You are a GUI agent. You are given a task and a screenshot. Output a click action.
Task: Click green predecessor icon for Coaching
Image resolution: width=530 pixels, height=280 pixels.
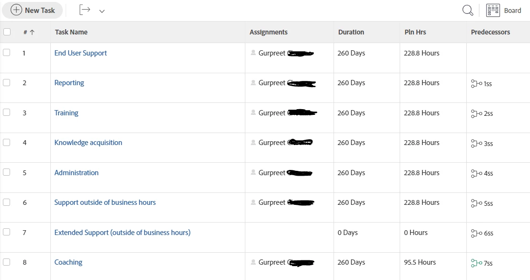point(476,263)
